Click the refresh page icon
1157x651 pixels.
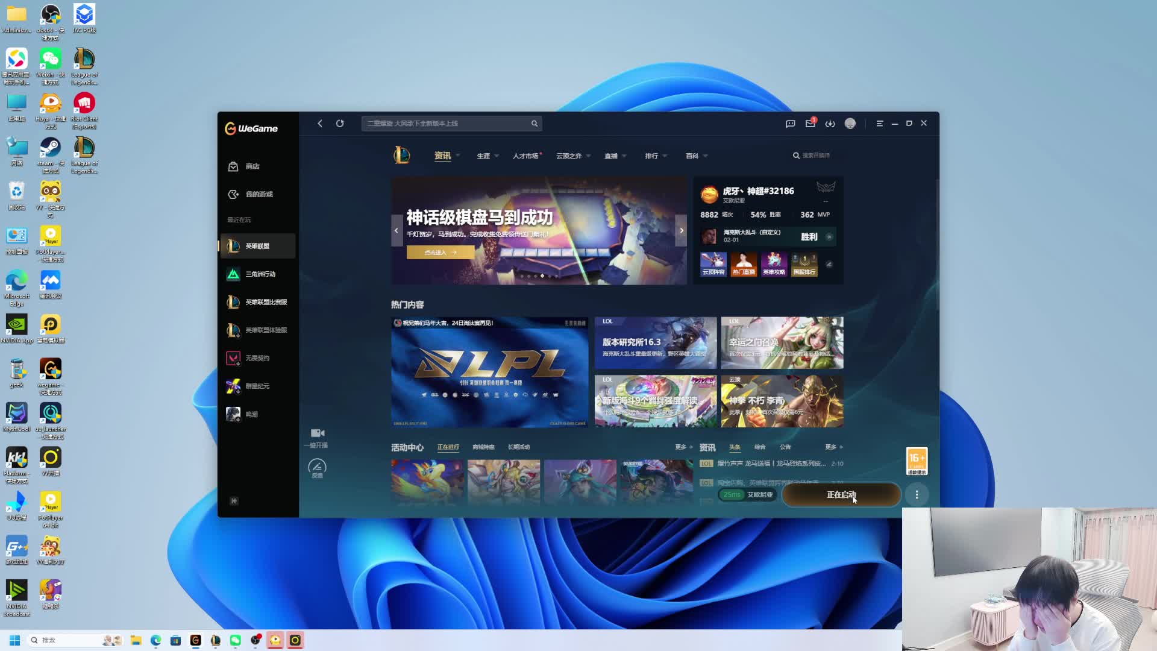coord(340,124)
